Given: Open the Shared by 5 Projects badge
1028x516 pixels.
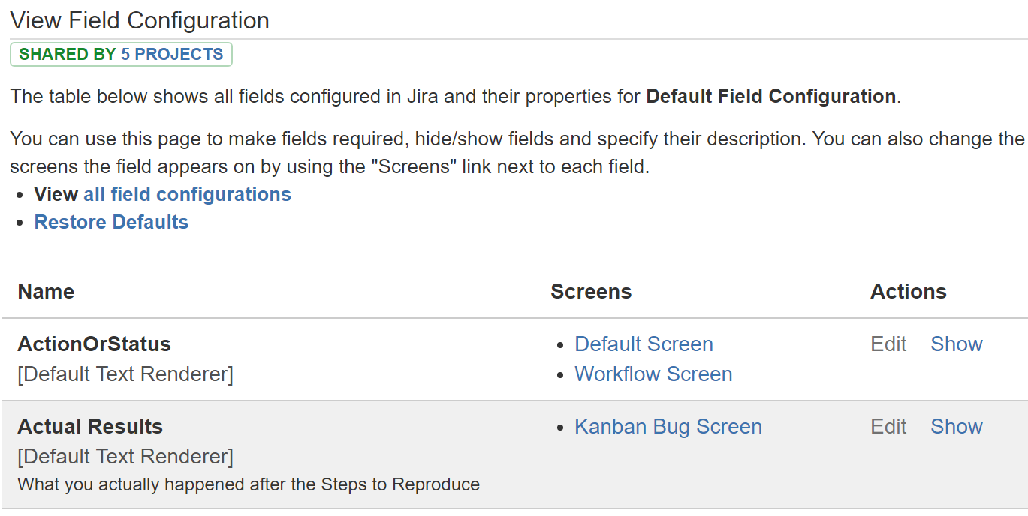Looking at the screenshot, I should click(x=121, y=55).
